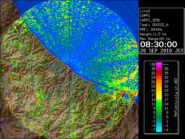Select the date text 20 SEP 2010 JST
The image size is (185, 139).
[x=162, y=51]
